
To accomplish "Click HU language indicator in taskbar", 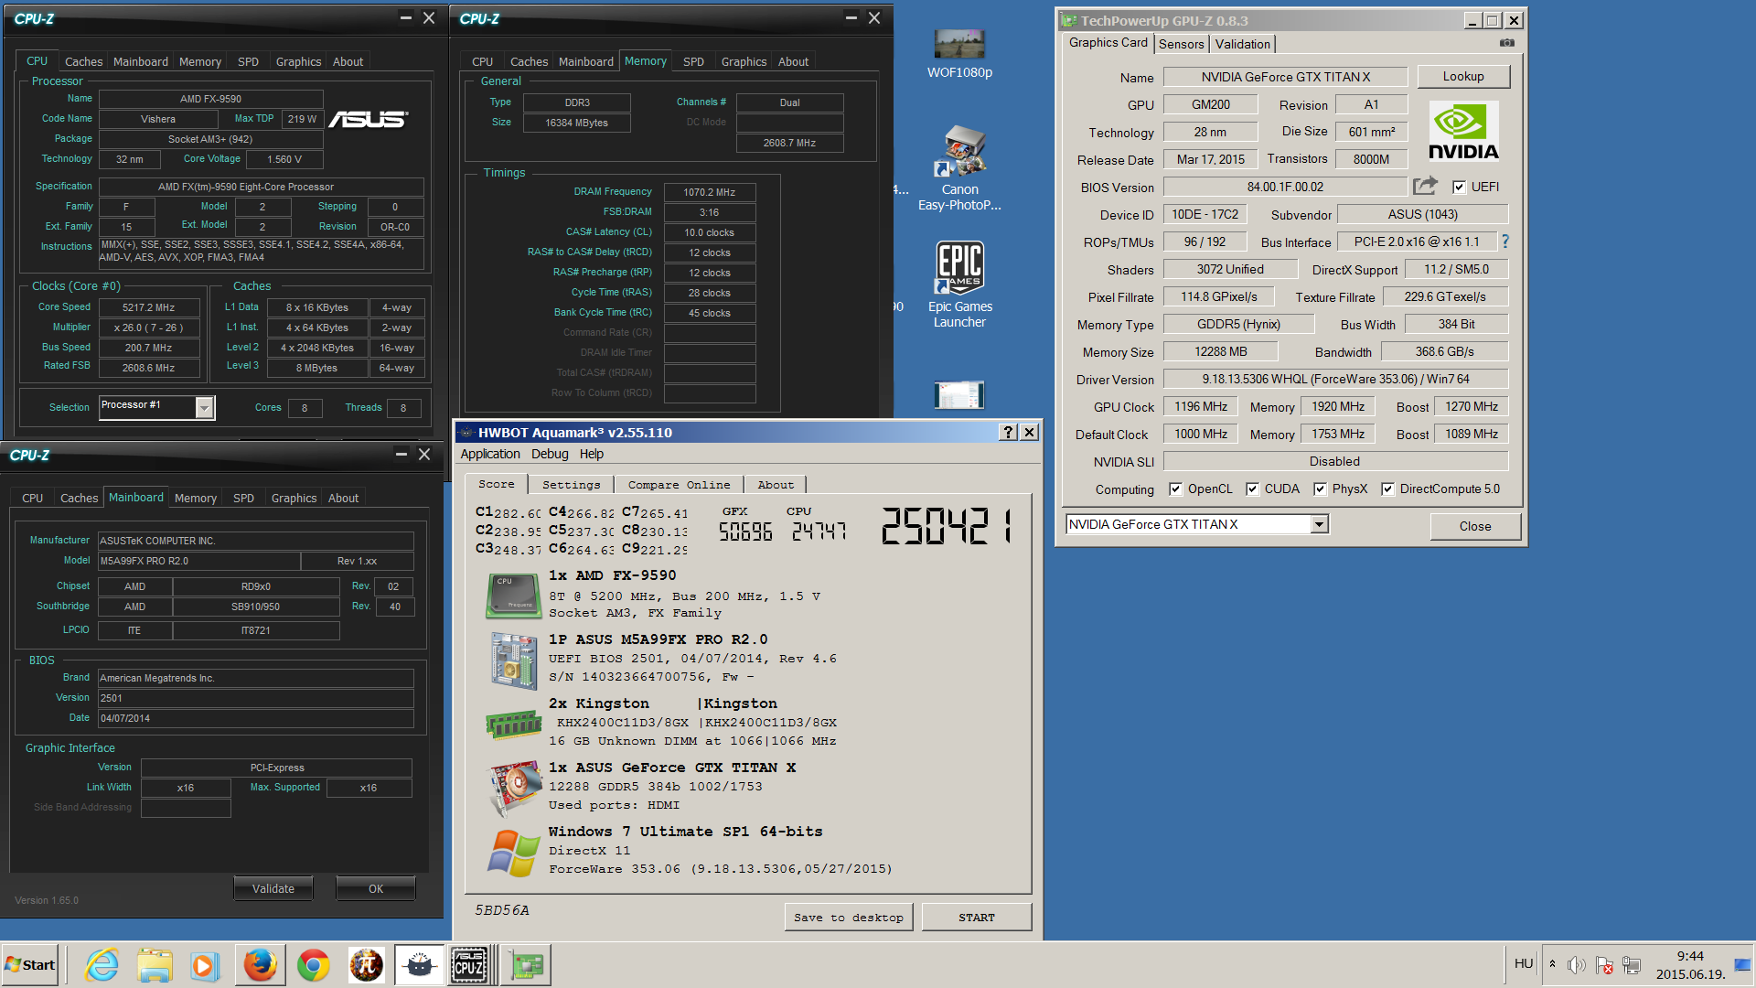I will [1523, 963].
